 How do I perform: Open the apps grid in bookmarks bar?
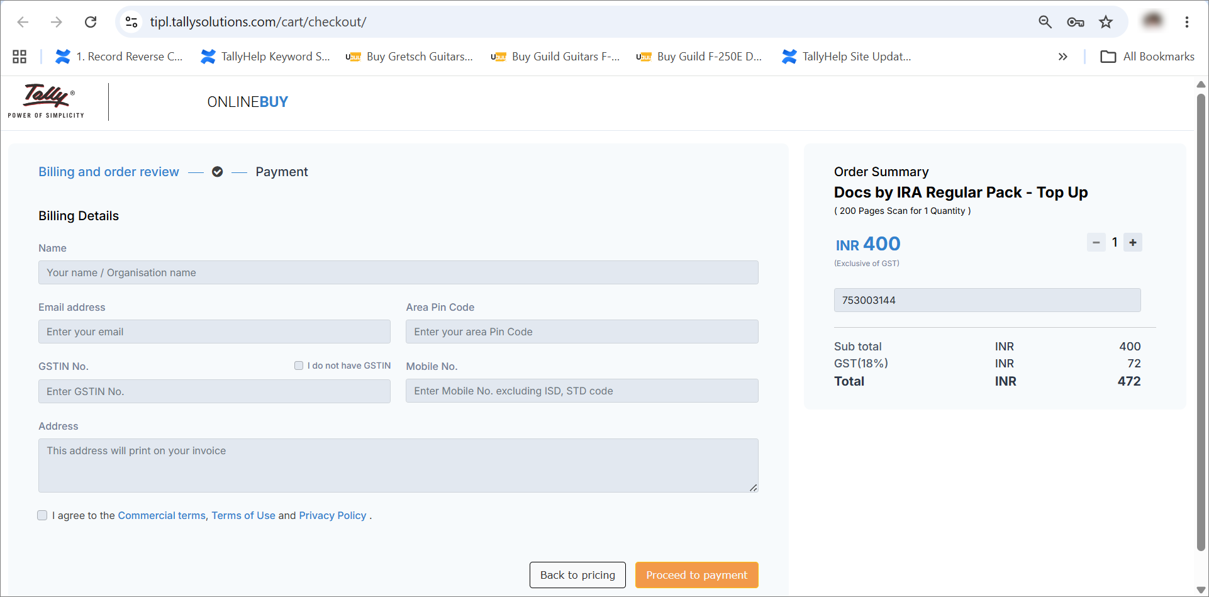click(x=19, y=57)
